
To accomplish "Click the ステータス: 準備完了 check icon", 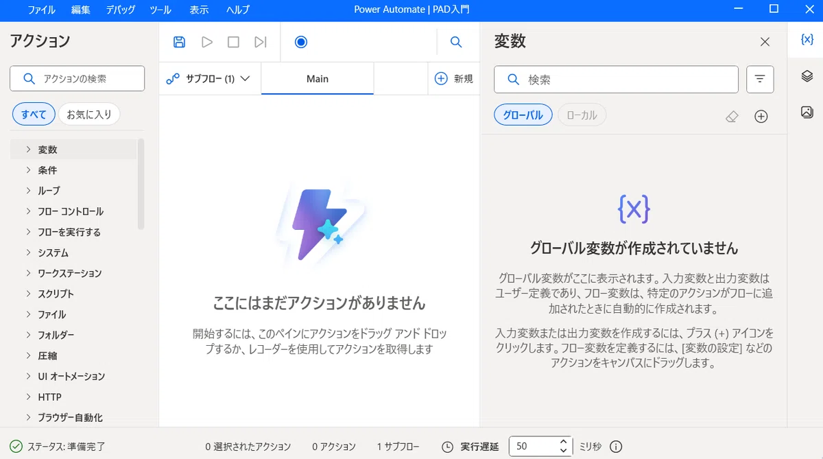I will tap(16, 447).
